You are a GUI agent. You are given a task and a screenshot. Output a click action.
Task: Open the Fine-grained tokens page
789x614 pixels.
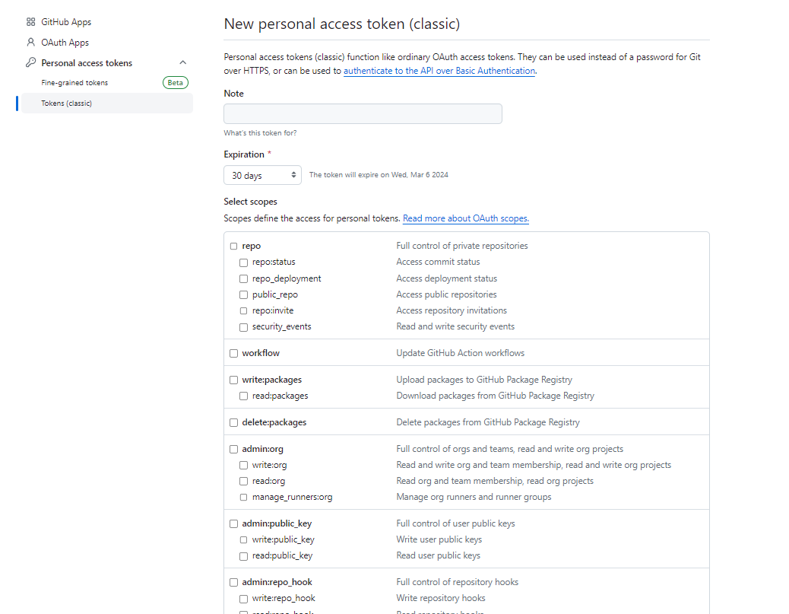(74, 82)
